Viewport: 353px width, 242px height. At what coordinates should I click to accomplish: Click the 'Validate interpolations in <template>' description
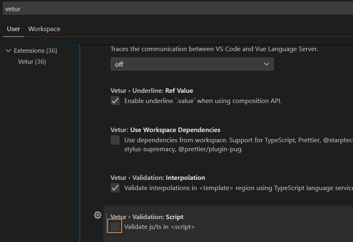point(237,188)
